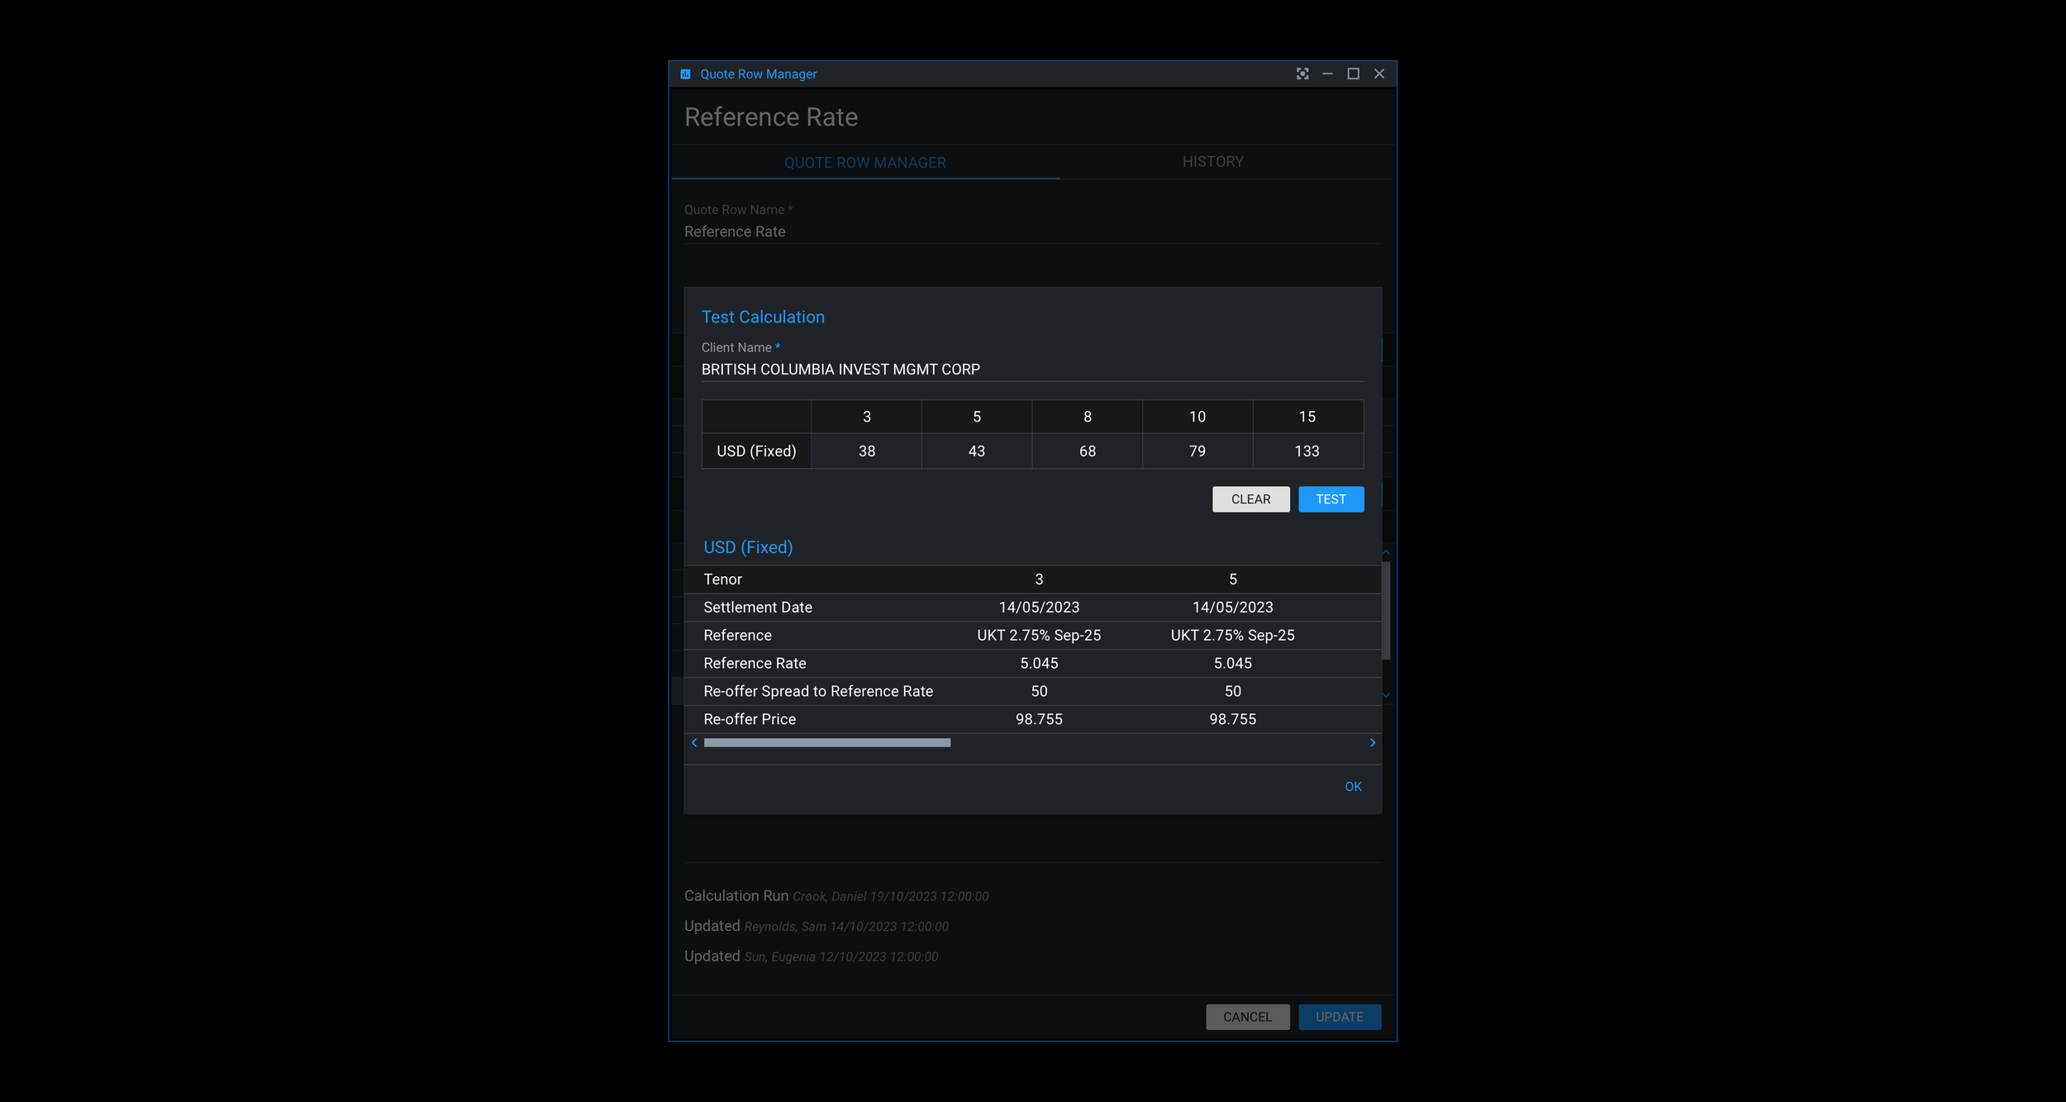Click the CLEAR button
The image size is (2066, 1102).
pos(1250,499)
